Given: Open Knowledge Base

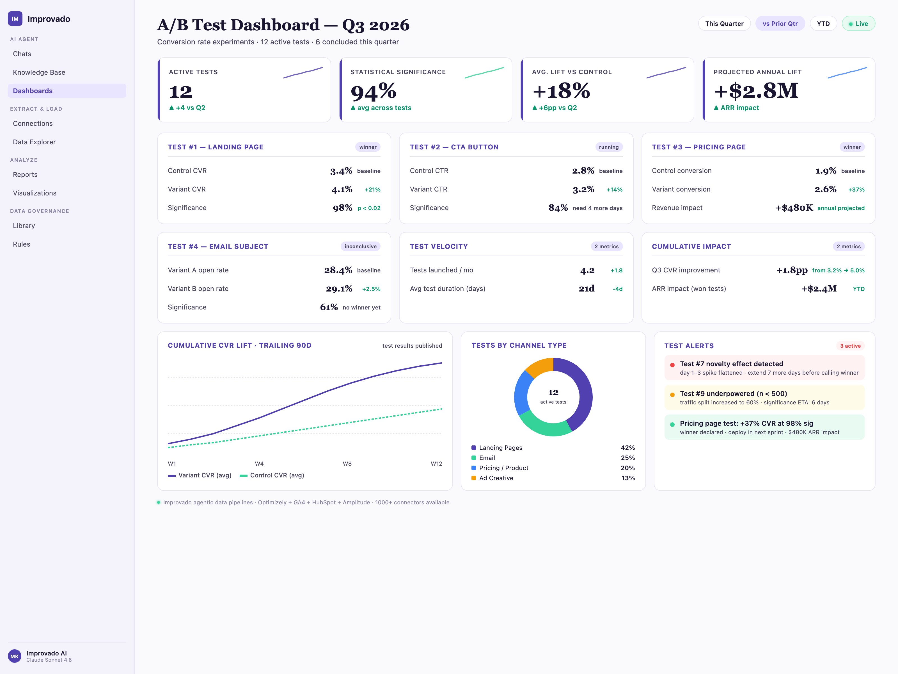Looking at the screenshot, I should (x=67, y=72).
